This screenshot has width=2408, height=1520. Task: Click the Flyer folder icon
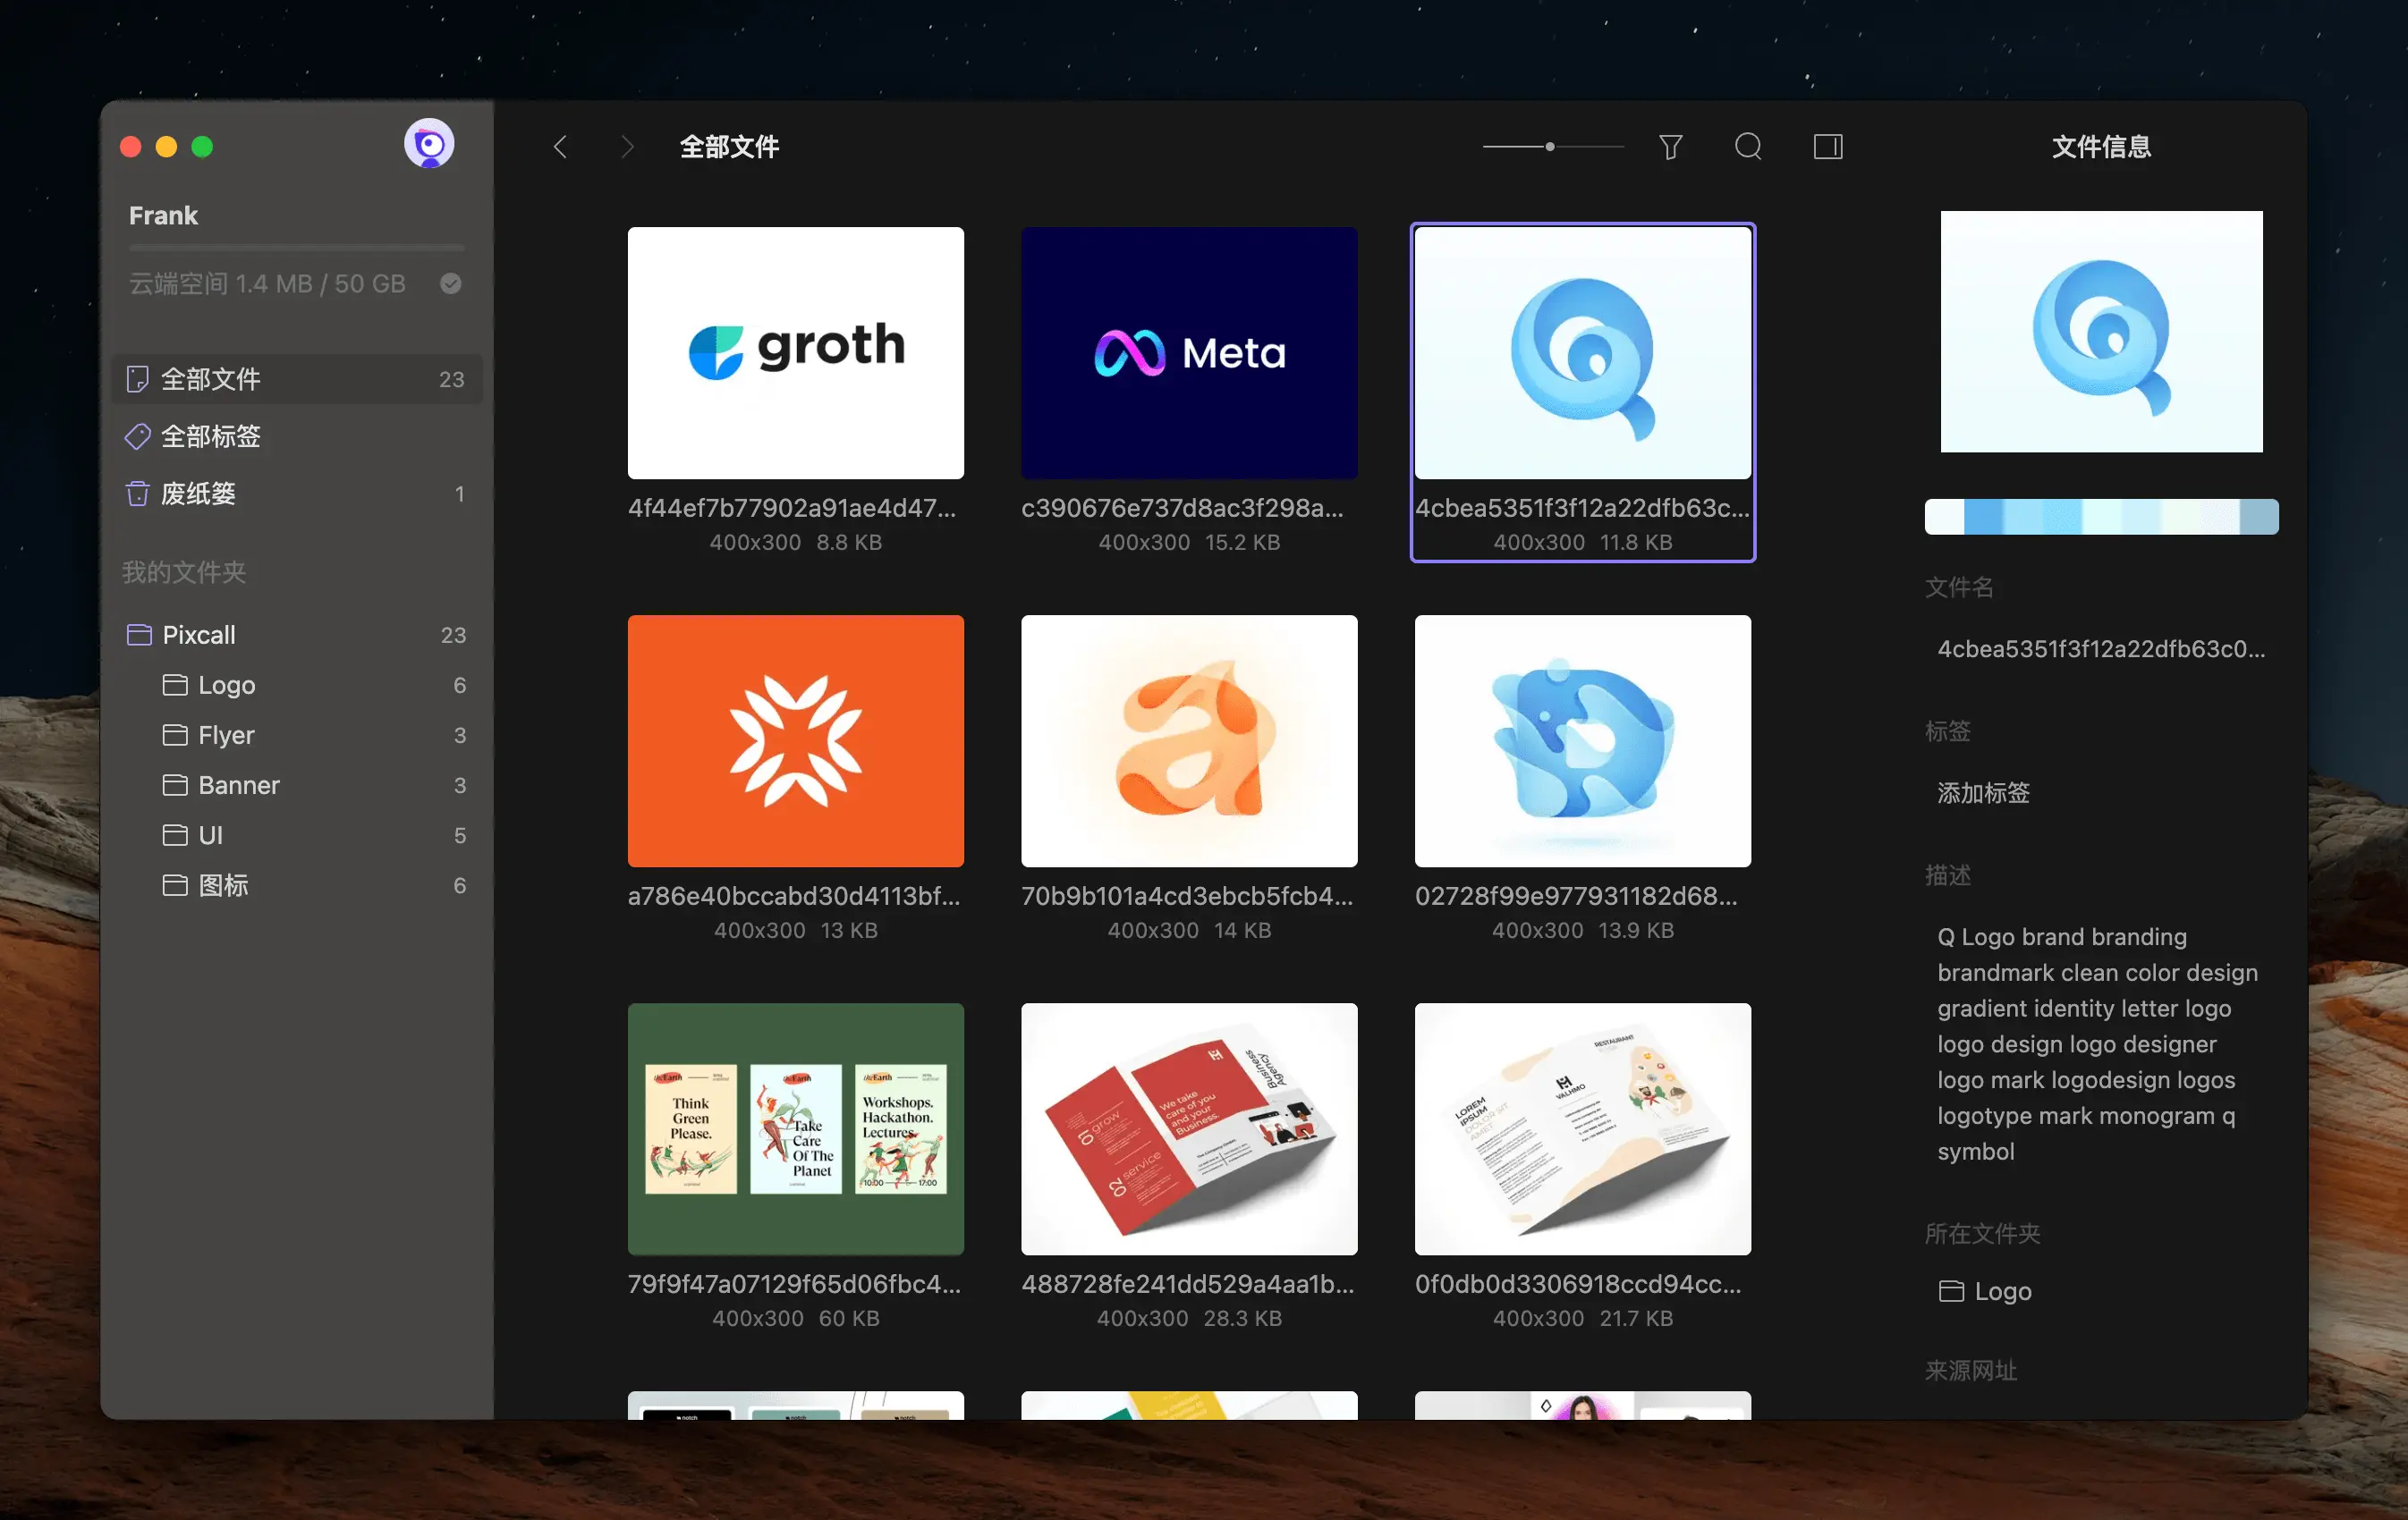click(x=175, y=734)
